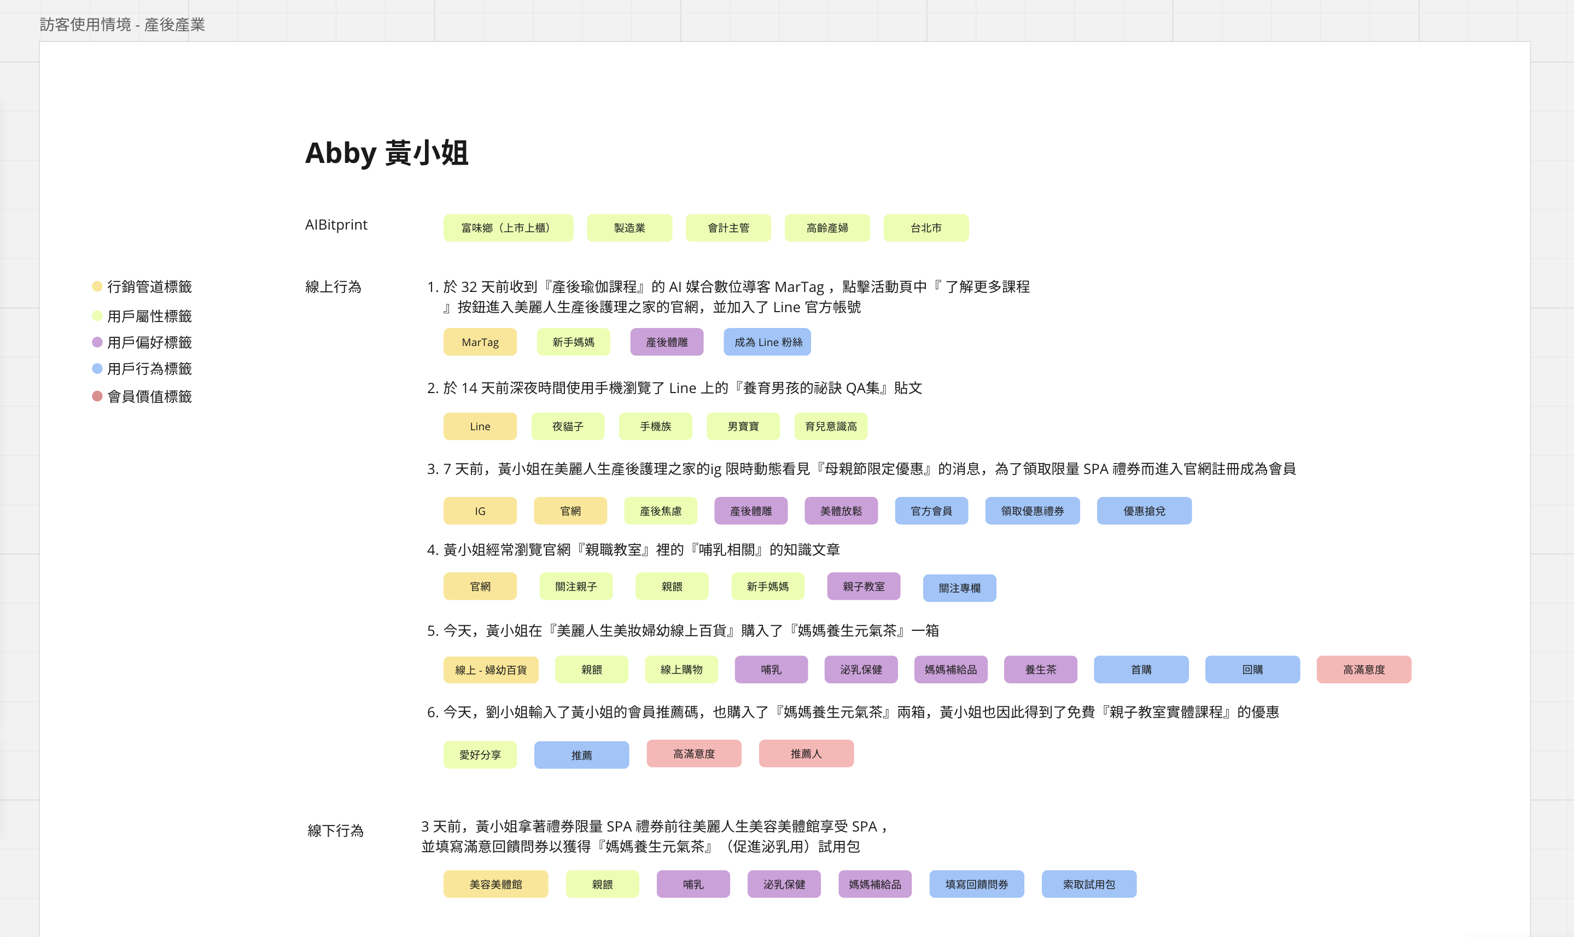Select the 領取優惠禮券 behavior tag

pos(1032,511)
